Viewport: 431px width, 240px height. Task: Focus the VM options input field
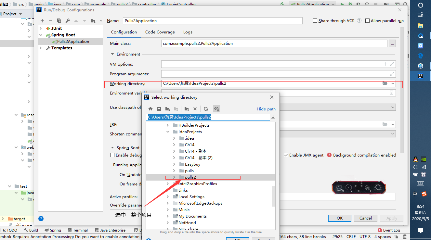[x=279, y=64]
